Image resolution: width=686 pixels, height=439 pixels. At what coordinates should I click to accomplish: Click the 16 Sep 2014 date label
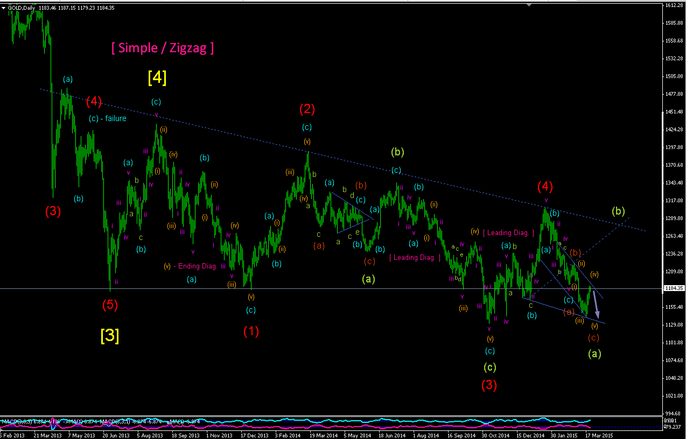pos(461,435)
